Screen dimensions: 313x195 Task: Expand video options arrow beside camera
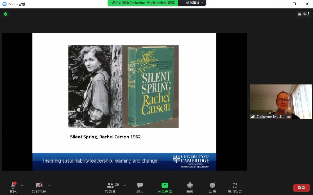[49, 185]
